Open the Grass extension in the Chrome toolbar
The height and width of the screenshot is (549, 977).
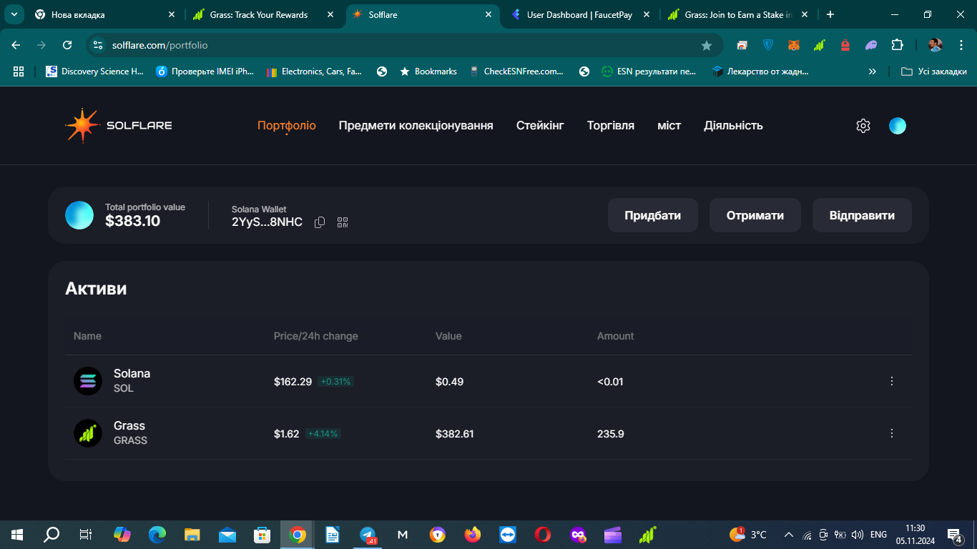point(820,45)
